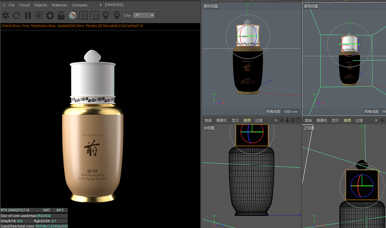
Task: Click the Octane send scene and restart icon
Action: coord(6,15)
